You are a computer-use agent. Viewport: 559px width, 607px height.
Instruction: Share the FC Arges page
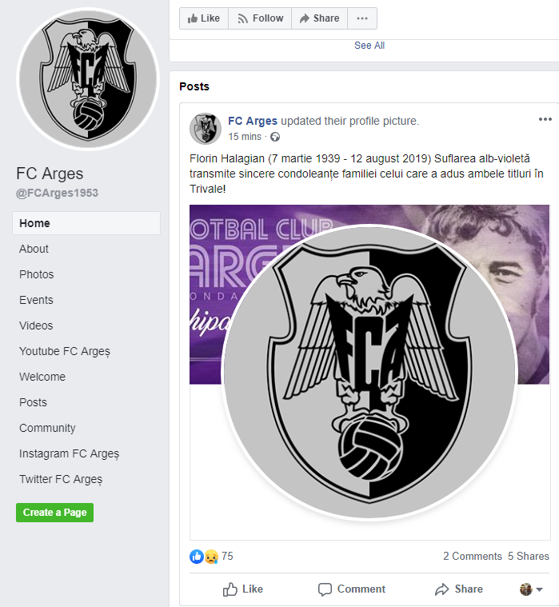317,18
